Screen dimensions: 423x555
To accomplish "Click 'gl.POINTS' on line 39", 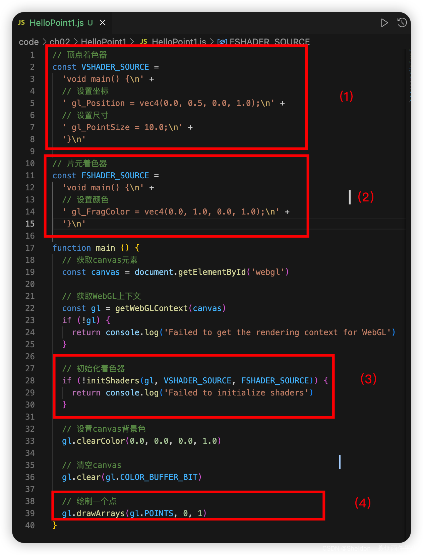I will tap(152, 513).
